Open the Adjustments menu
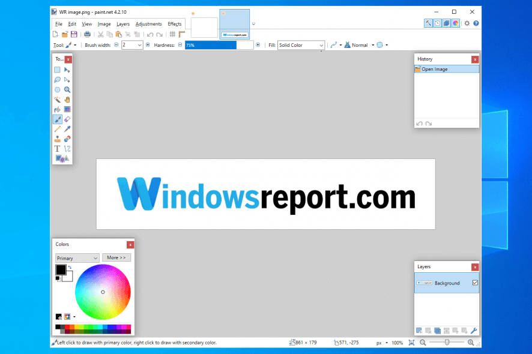Image resolution: width=532 pixels, height=354 pixels. (x=148, y=24)
